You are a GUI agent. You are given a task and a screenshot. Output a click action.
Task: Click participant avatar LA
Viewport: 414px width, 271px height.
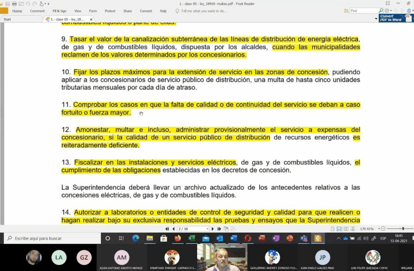(x=59, y=257)
